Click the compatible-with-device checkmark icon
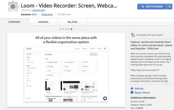The width and height of the screenshot is (174, 110). click(133, 35)
